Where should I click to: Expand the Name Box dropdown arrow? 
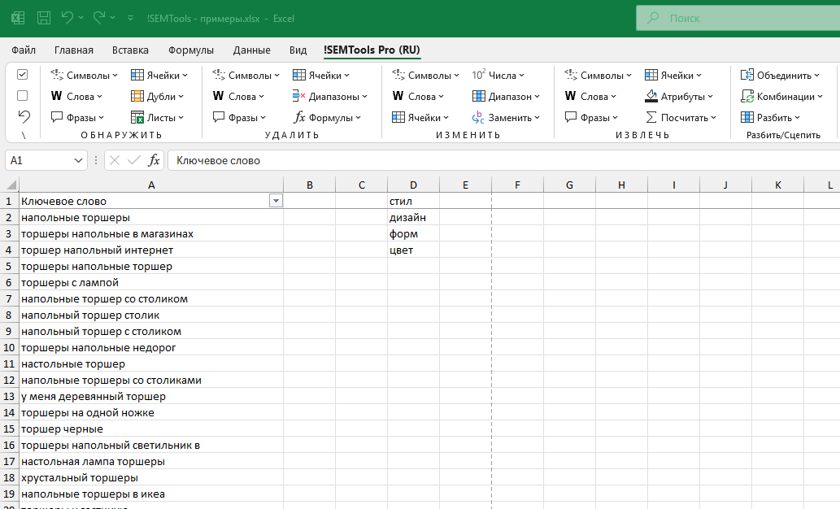(x=79, y=160)
